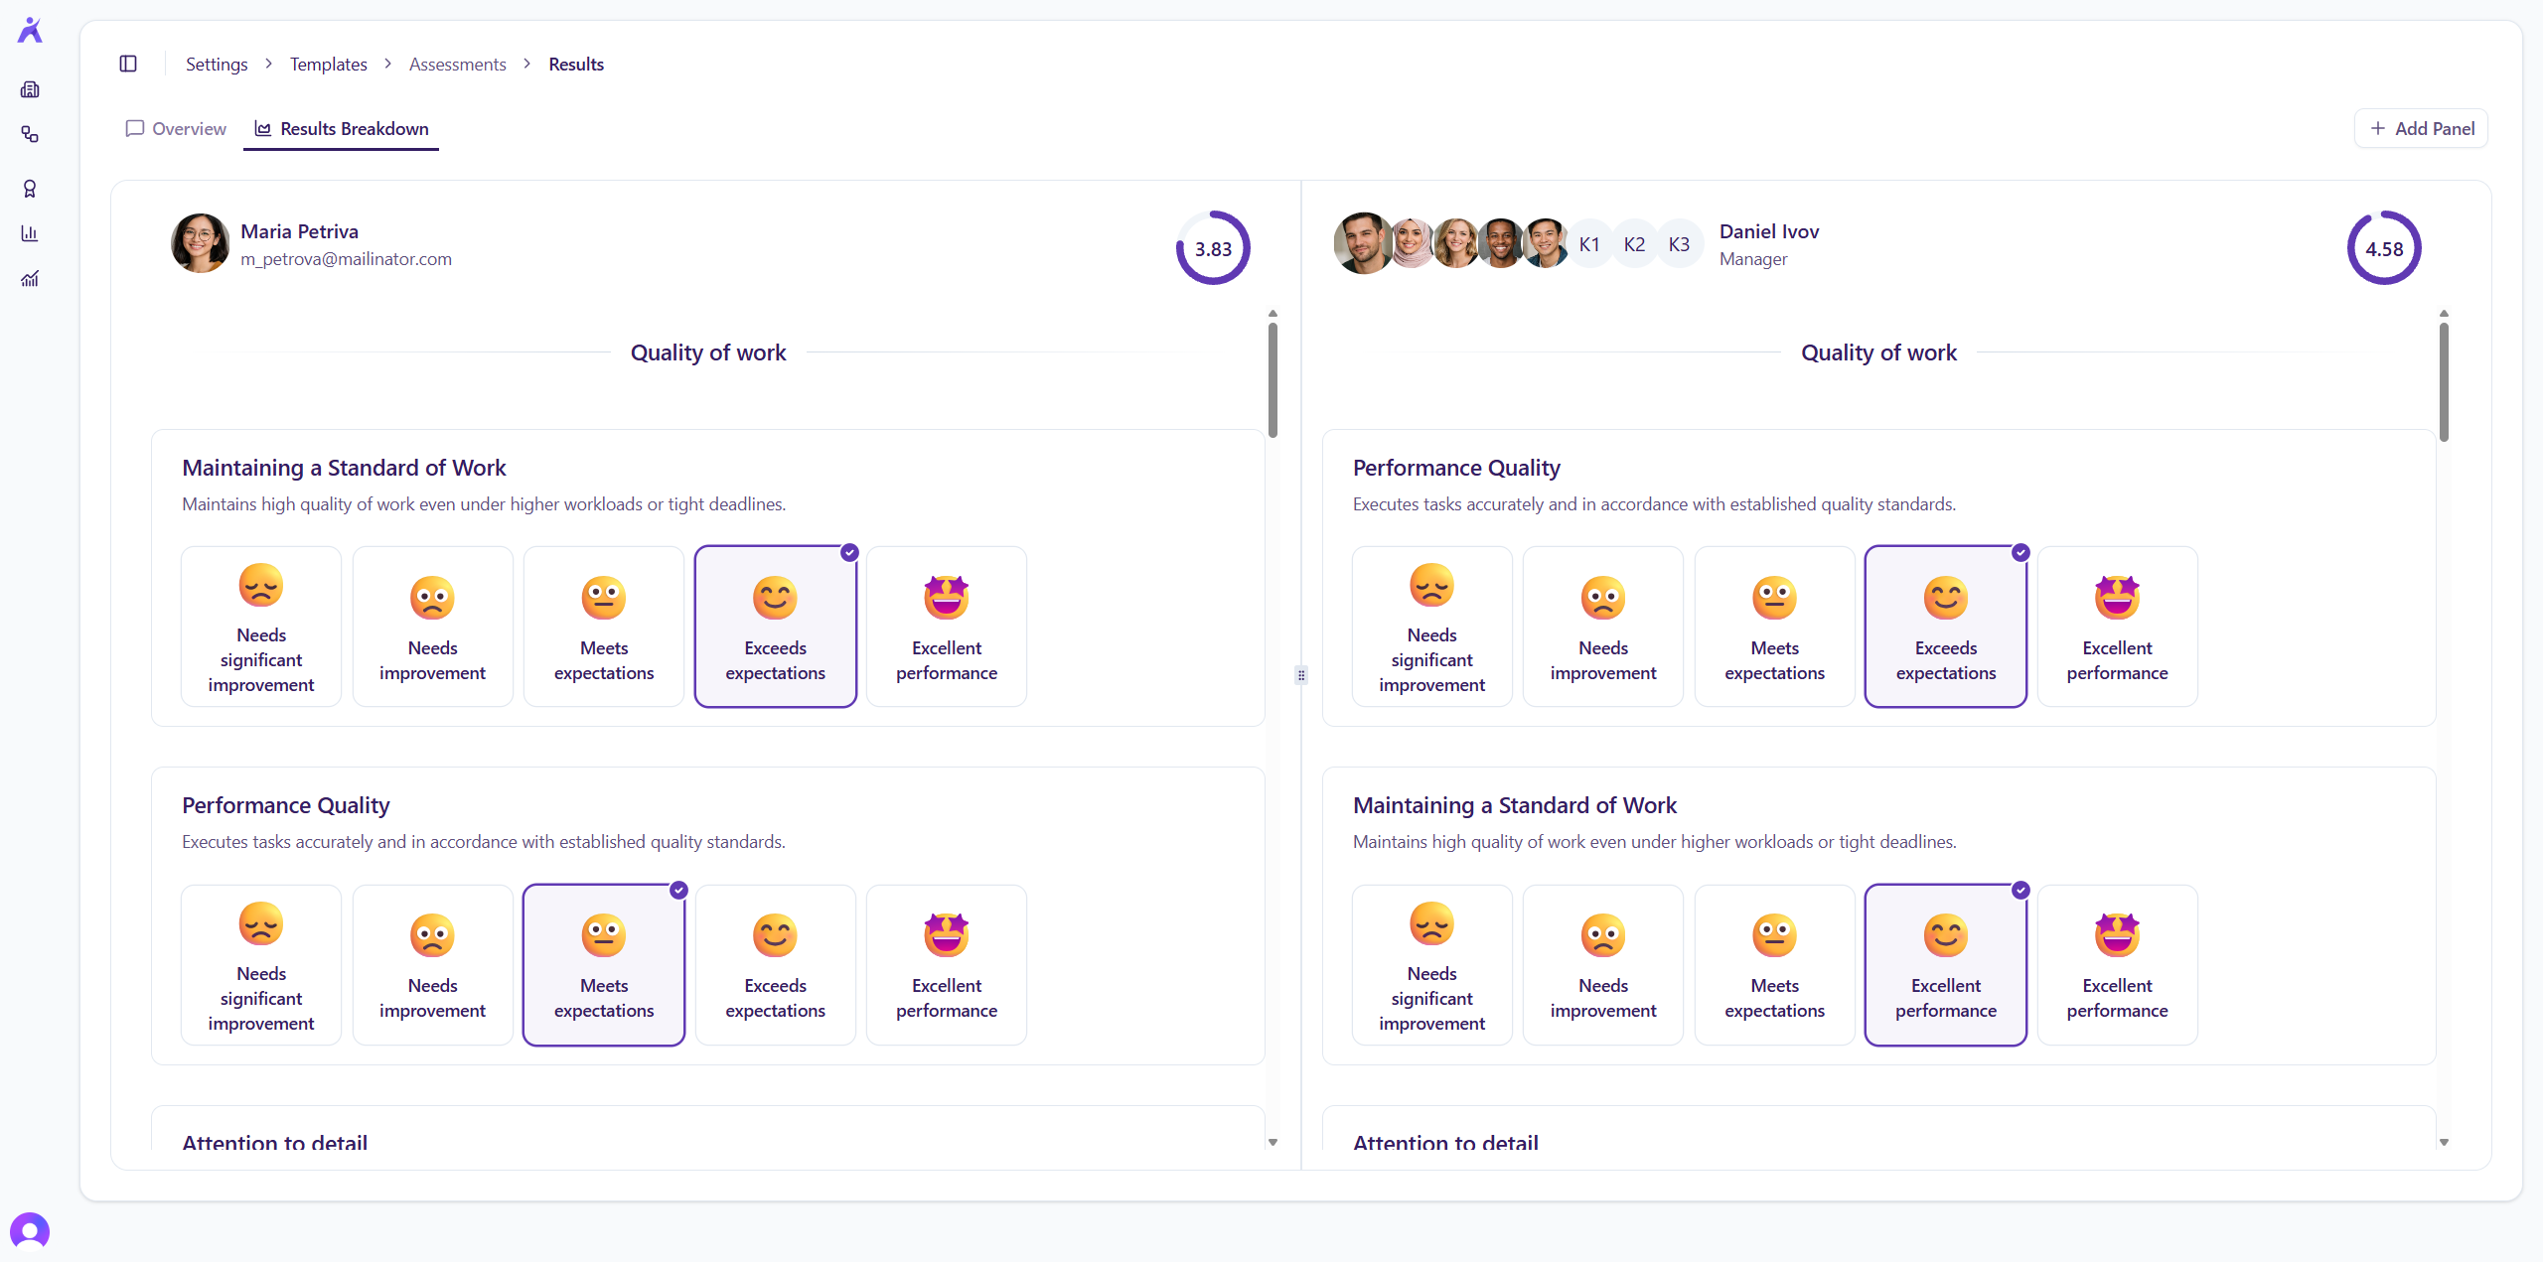Click the drag handle between the two panels
Viewport: 2543px width, 1262px height.
tap(1301, 675)
